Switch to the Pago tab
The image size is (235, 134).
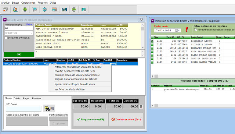(x=26, y=98)
